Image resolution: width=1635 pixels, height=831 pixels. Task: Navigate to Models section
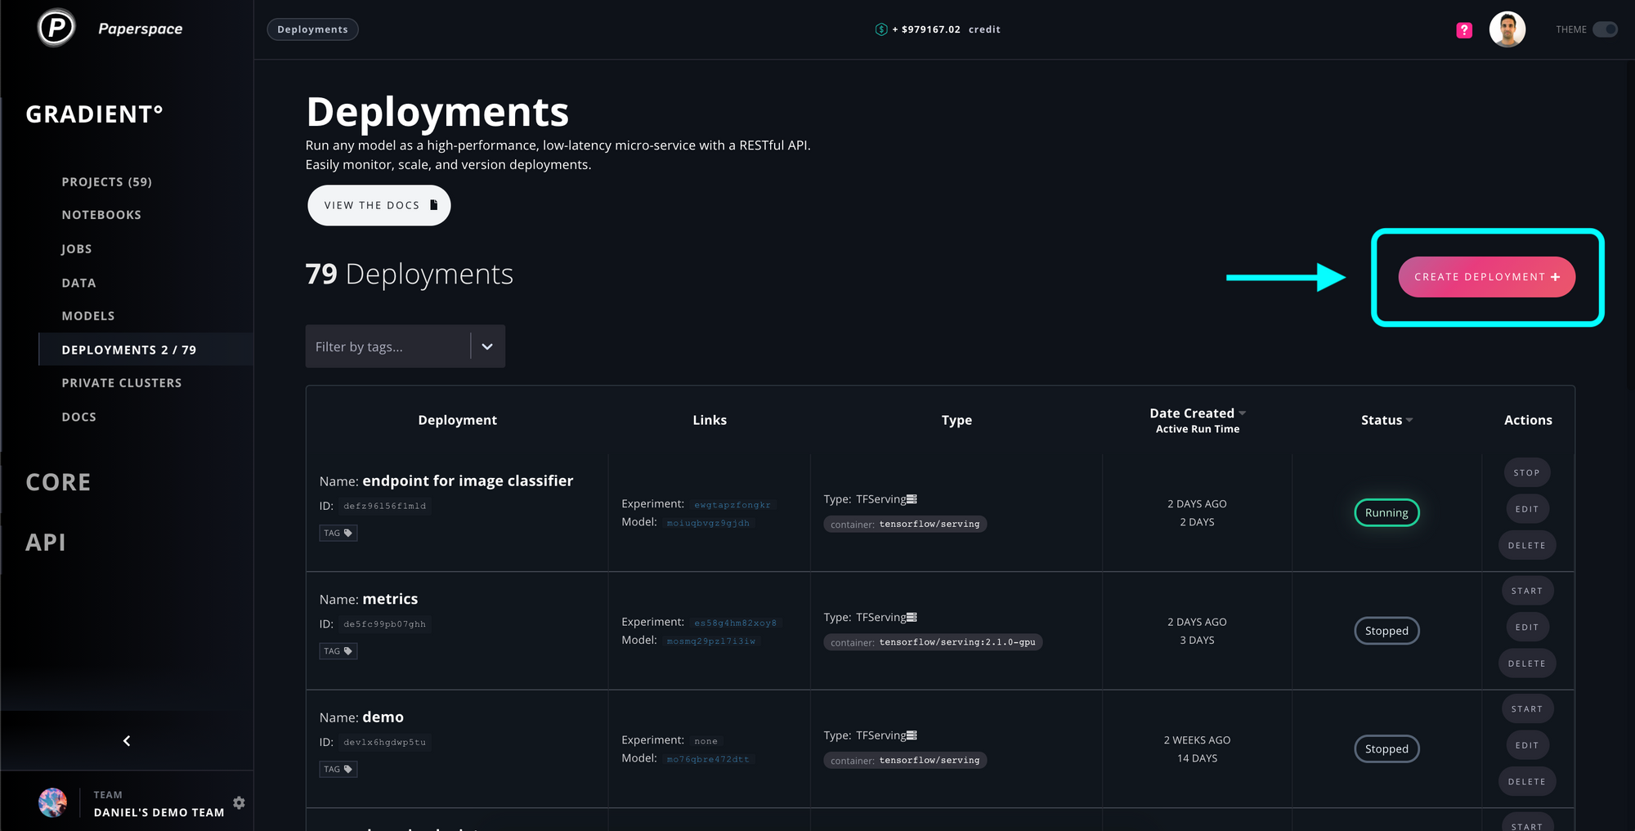[88, 316]
